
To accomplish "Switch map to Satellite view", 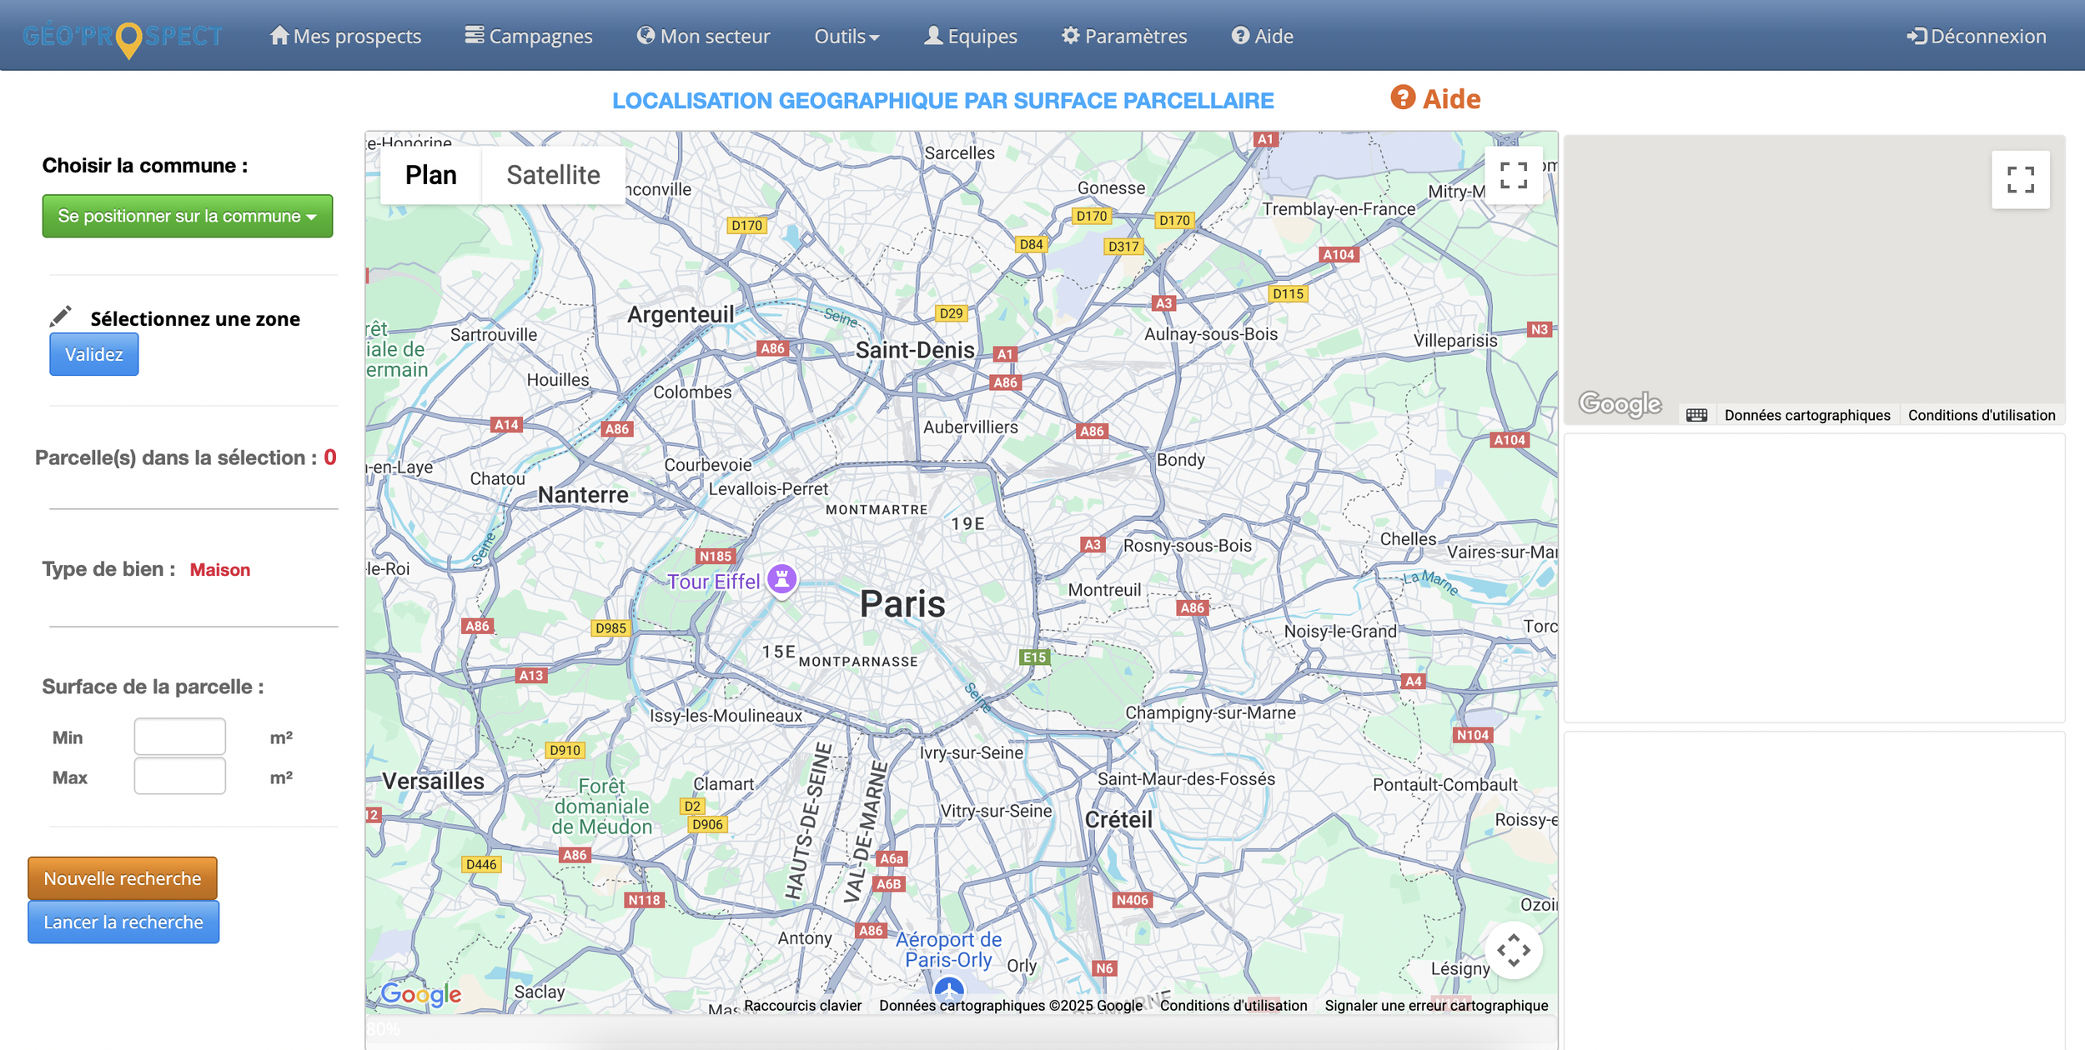I will click(553, 175).
